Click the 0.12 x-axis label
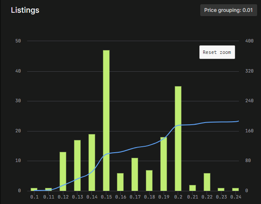Screen dimensions: 261x204 [x=63, y=197]
